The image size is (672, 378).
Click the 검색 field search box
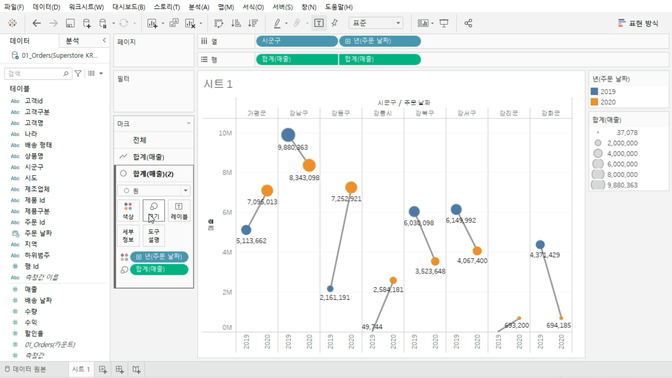tap(35, 73)
